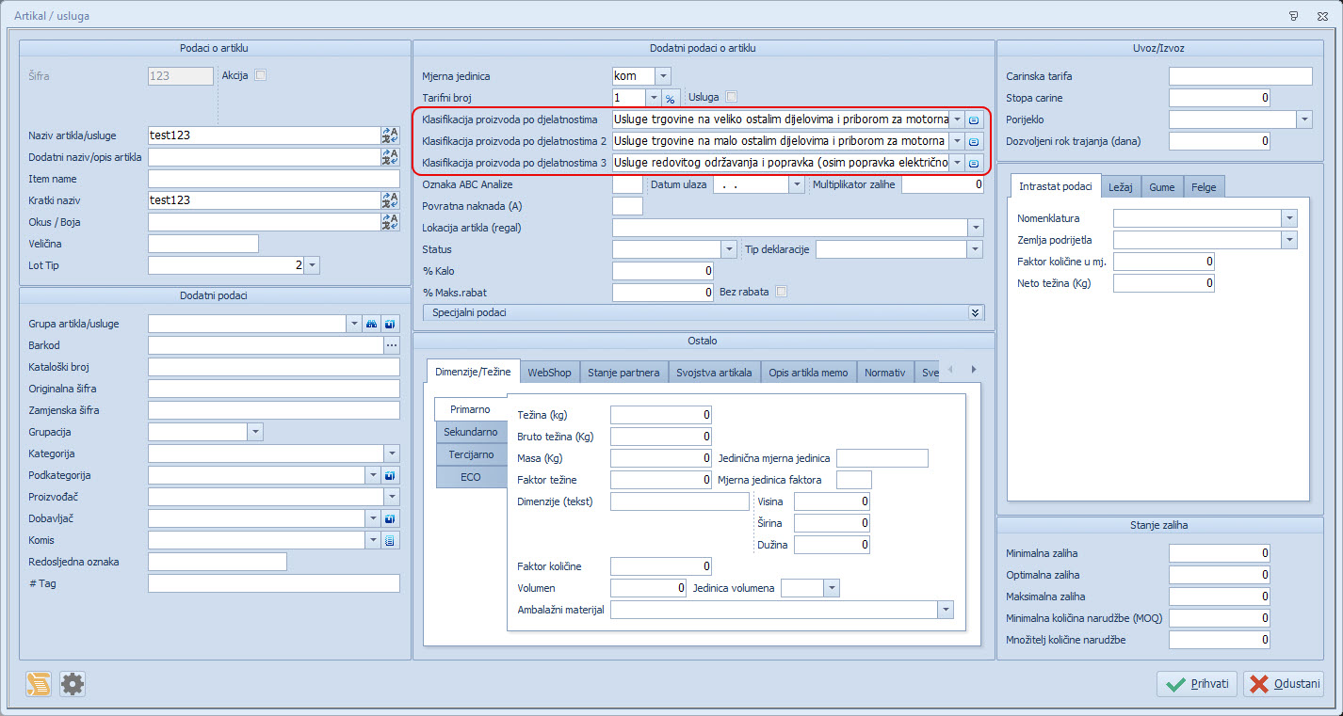Click binoculars search icon next to Grupa artikla/usluge
Viewport: 1343px width, 716px height.
[372, 324]
